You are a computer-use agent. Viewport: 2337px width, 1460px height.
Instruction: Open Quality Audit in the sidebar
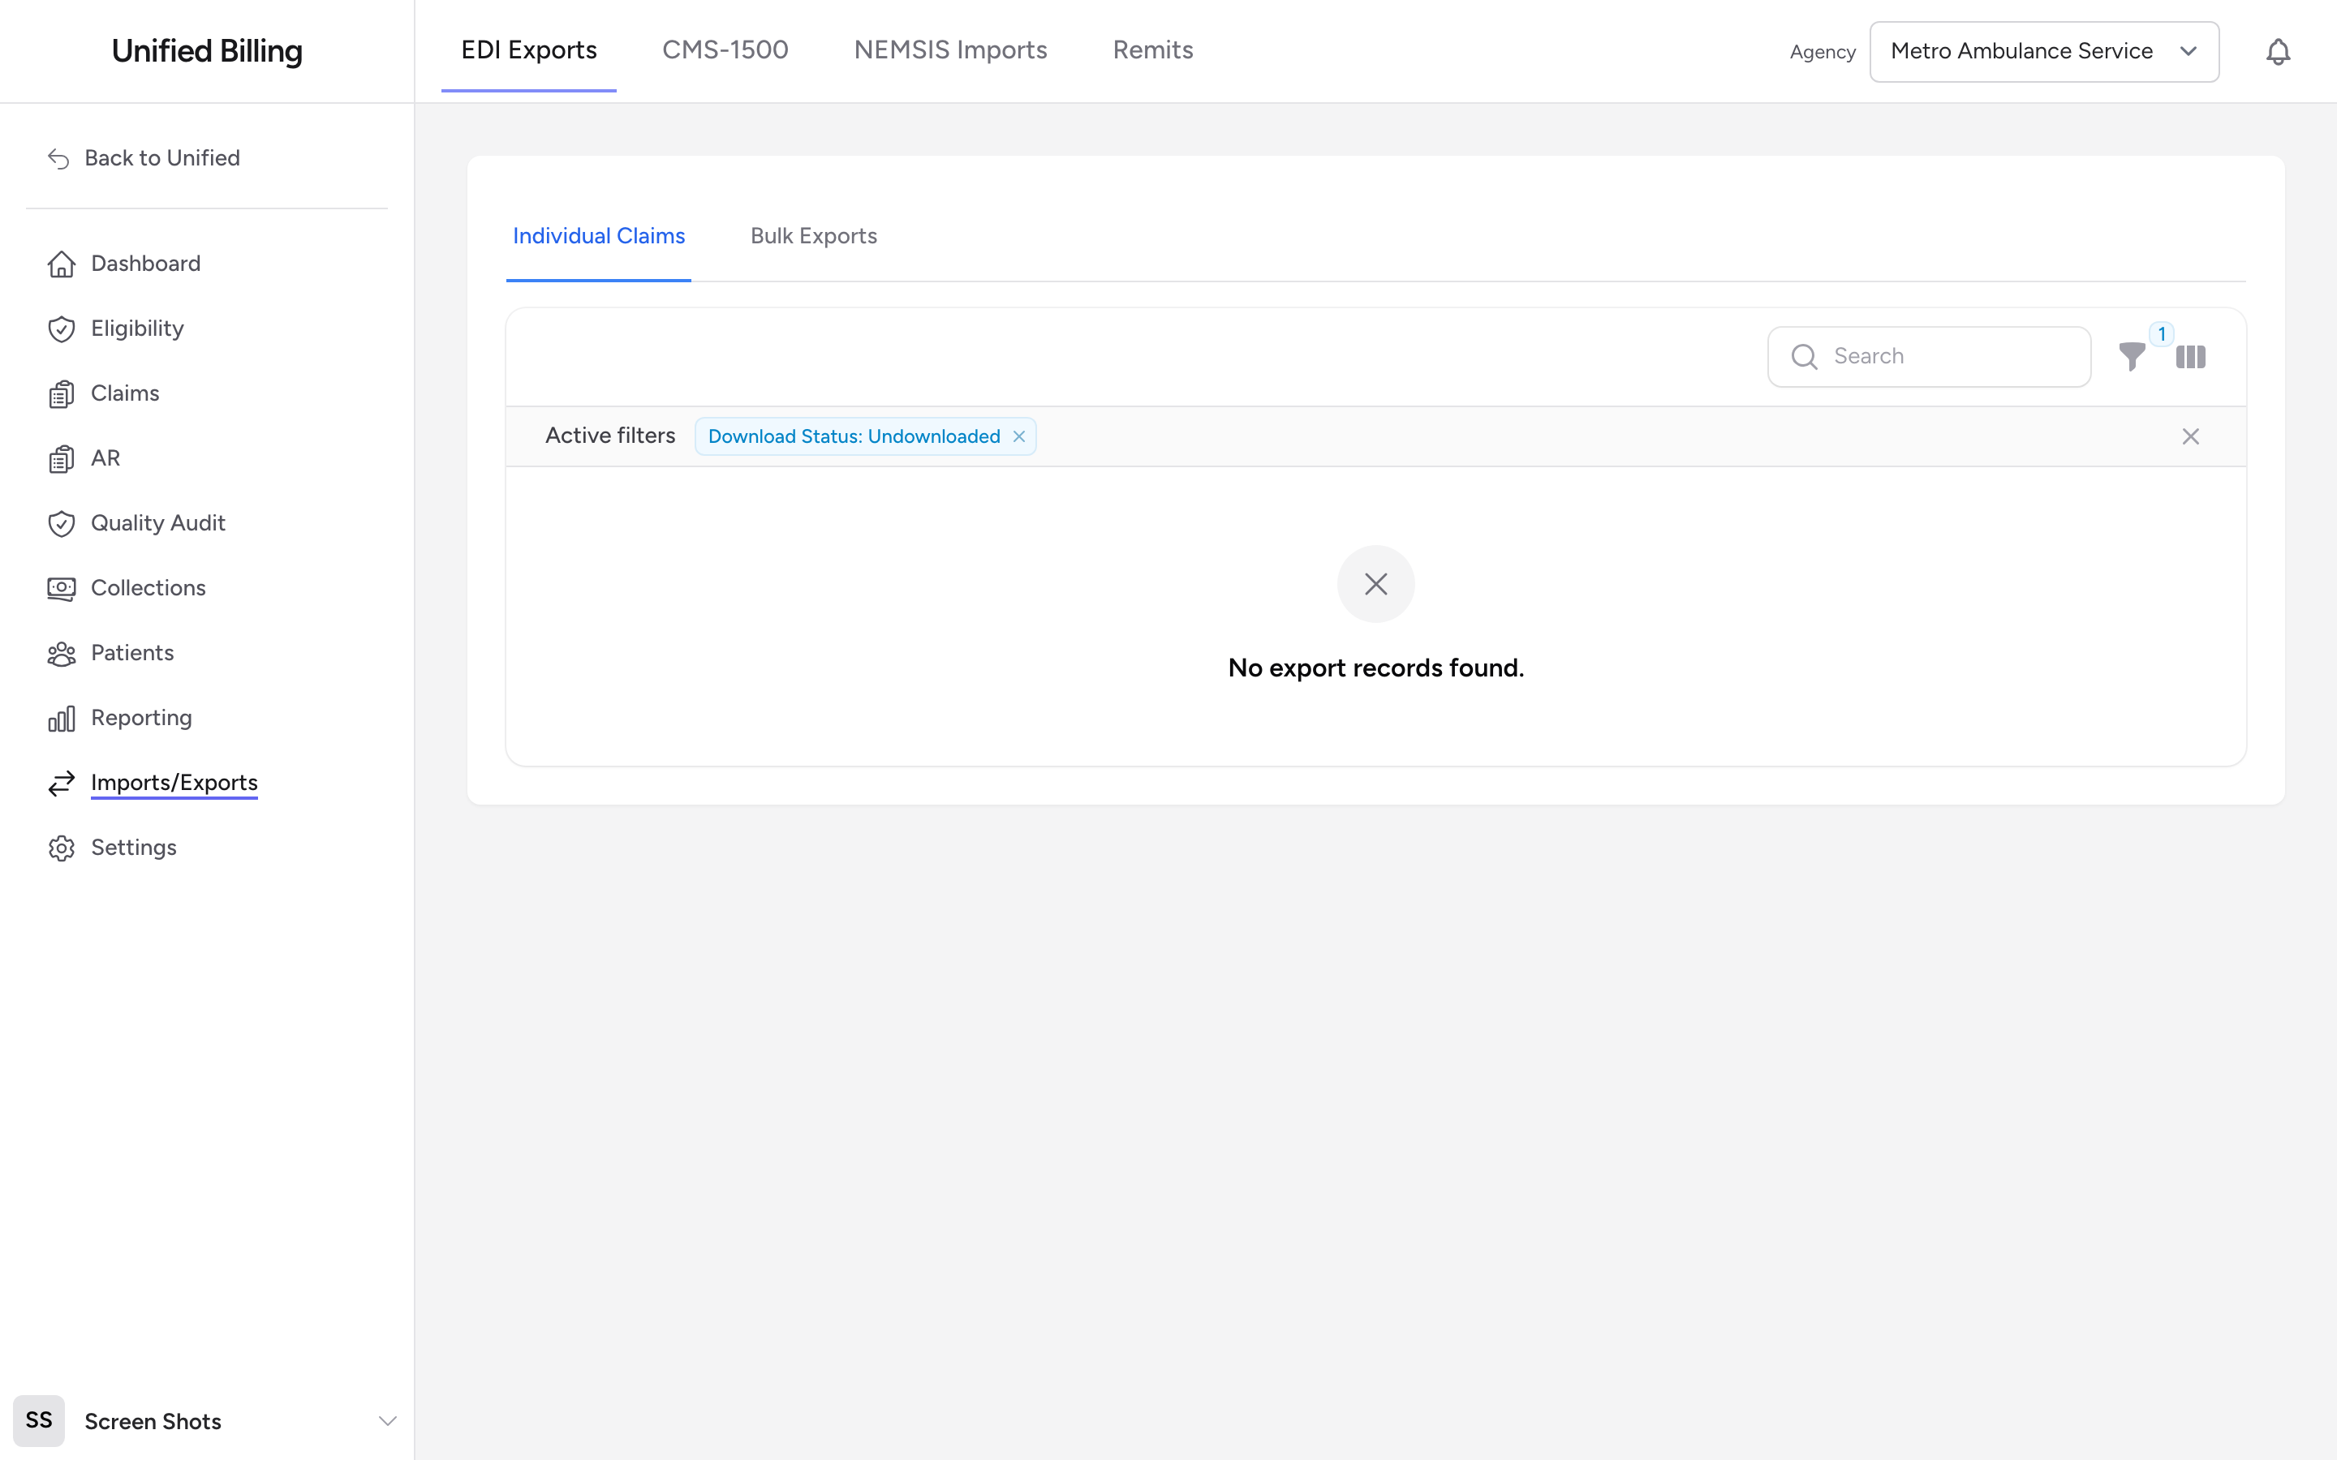(157, 523)
